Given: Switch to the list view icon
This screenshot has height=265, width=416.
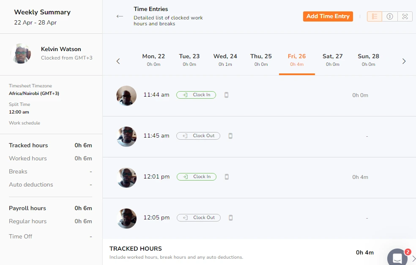Looking at the screenshot, I should pyautogui.click(x=375, y=16).
